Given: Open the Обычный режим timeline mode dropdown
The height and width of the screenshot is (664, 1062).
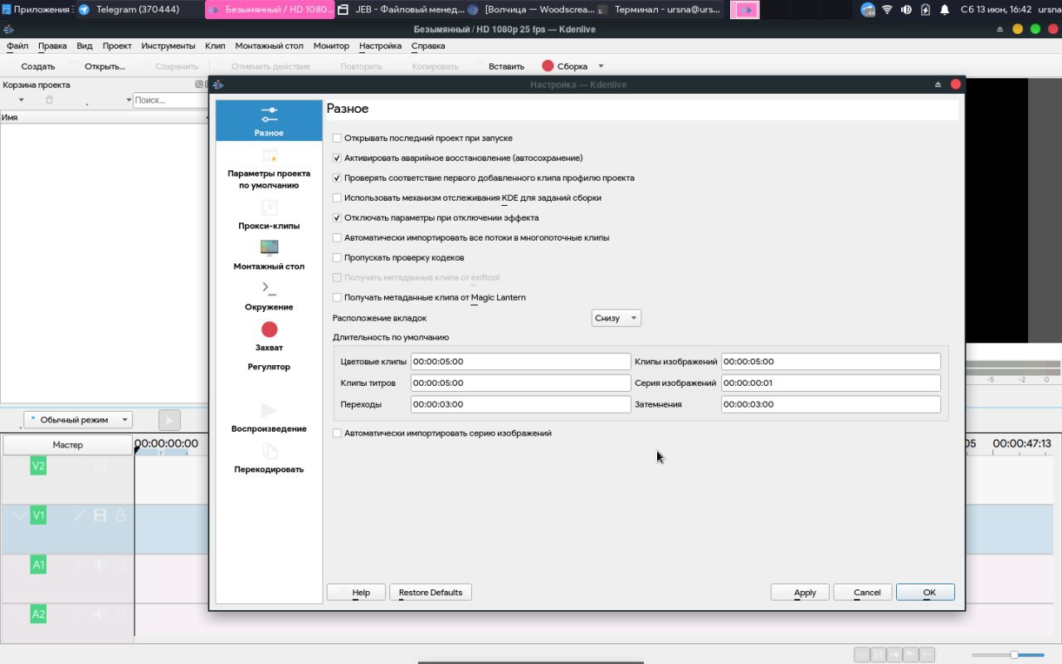Looking at the screenshot, I should pos(77,420).
